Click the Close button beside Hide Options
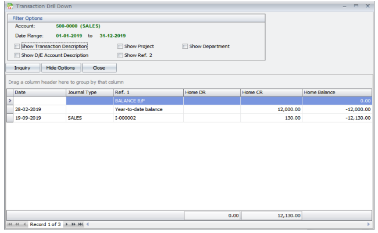The image size is (378, 233). click(99, 68)
